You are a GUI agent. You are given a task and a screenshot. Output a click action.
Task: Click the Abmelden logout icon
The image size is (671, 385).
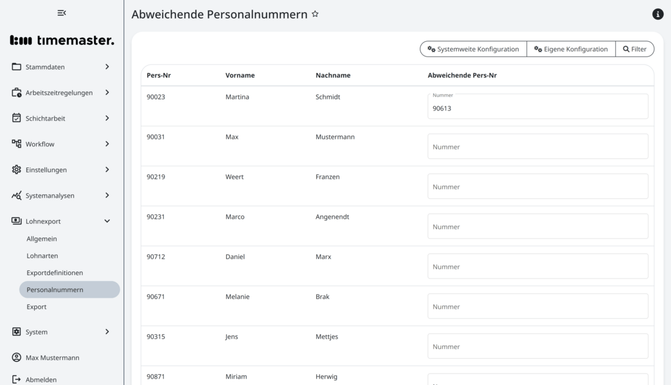tap(17, 379)
